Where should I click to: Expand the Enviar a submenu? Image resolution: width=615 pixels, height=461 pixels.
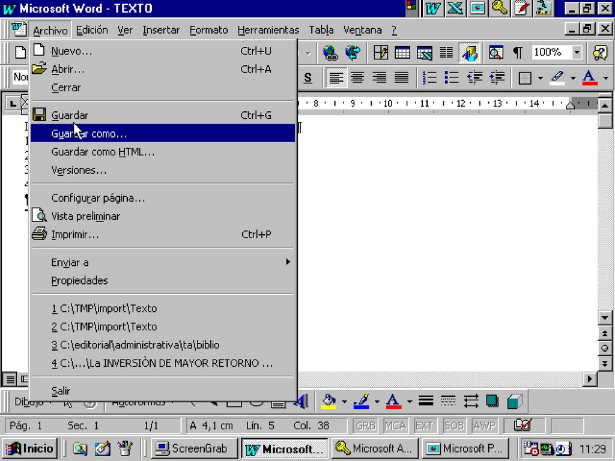(x=163, y=262)
